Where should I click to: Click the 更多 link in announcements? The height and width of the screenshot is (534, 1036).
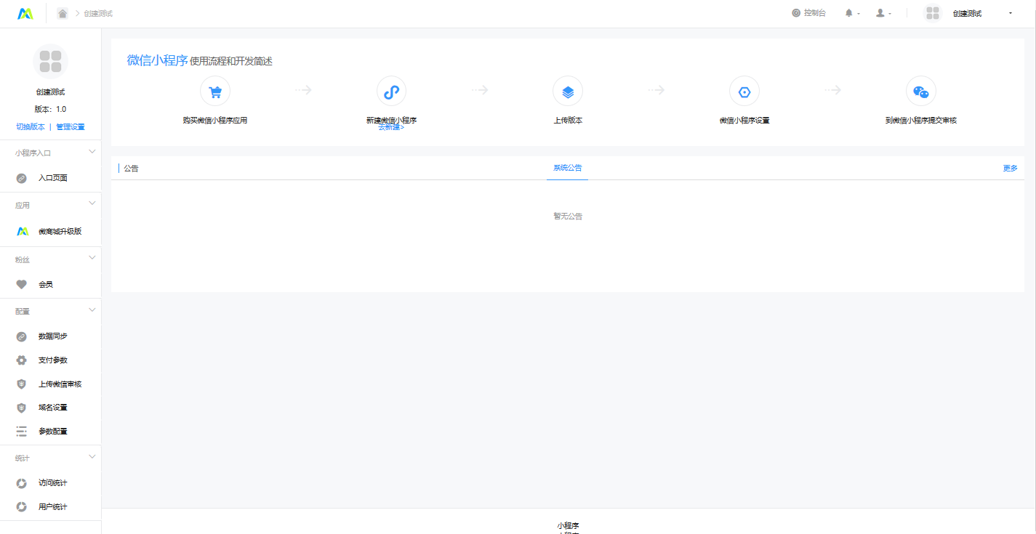pos(1011,168)
